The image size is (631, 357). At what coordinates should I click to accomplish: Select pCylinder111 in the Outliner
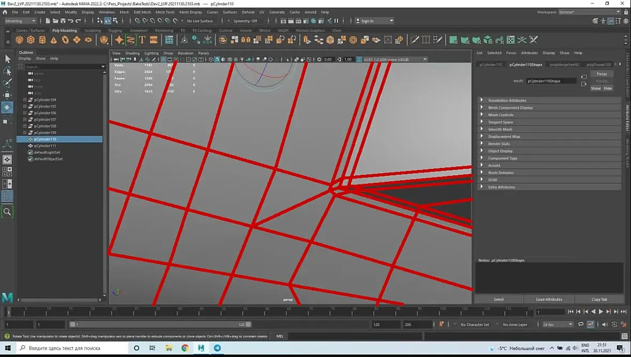click(x=45, y=146)
